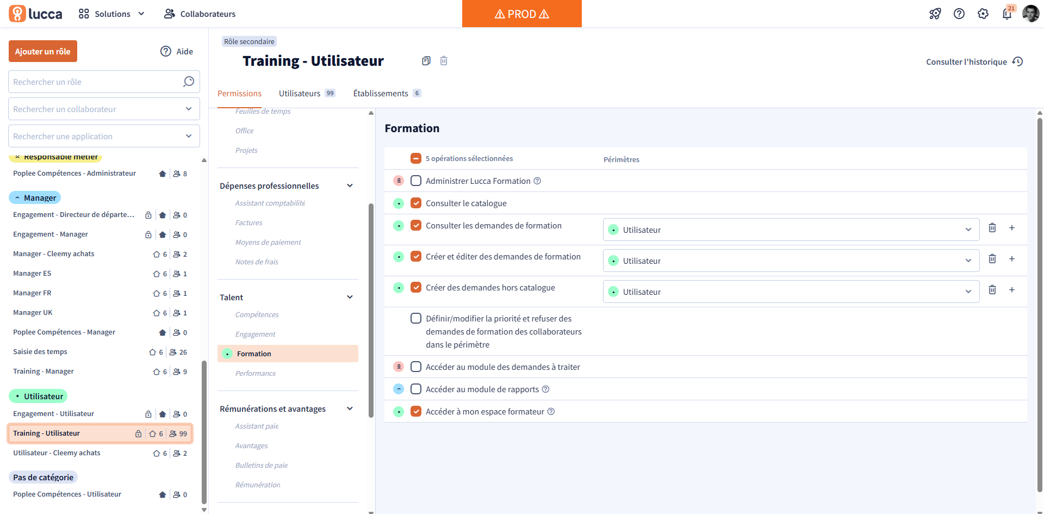
Task: Click the Aide button
Action: click(x=177, y=51)
